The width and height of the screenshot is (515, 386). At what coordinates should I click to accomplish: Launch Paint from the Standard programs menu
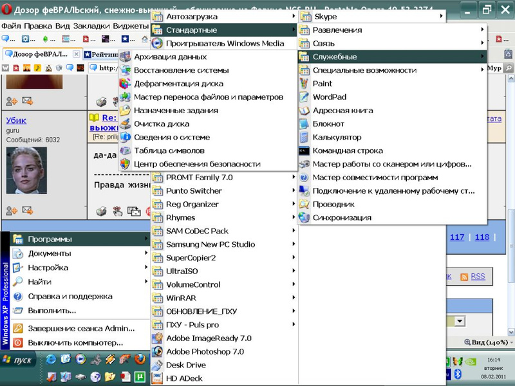322,84
